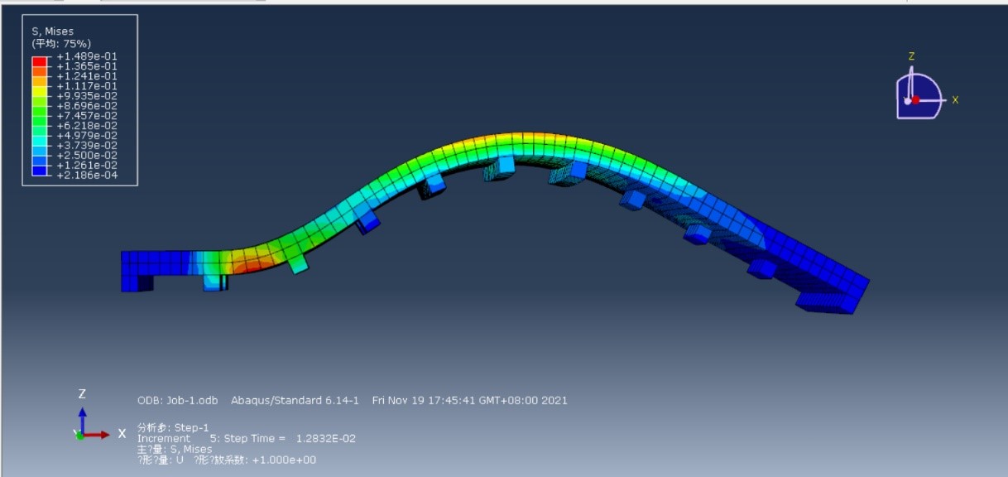Select the orange legend band beside +1.241e-01
The image size is (1008, 477).
coord(39,81)
